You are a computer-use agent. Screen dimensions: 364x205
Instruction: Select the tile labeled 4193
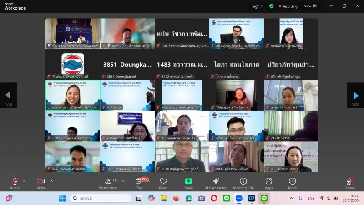pos(237,126)
